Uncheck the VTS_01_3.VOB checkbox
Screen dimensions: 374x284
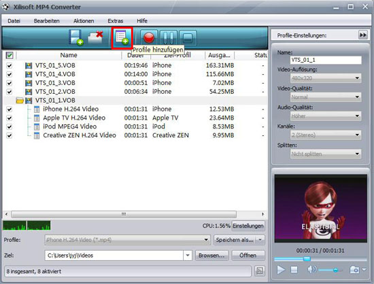point(10,83)
